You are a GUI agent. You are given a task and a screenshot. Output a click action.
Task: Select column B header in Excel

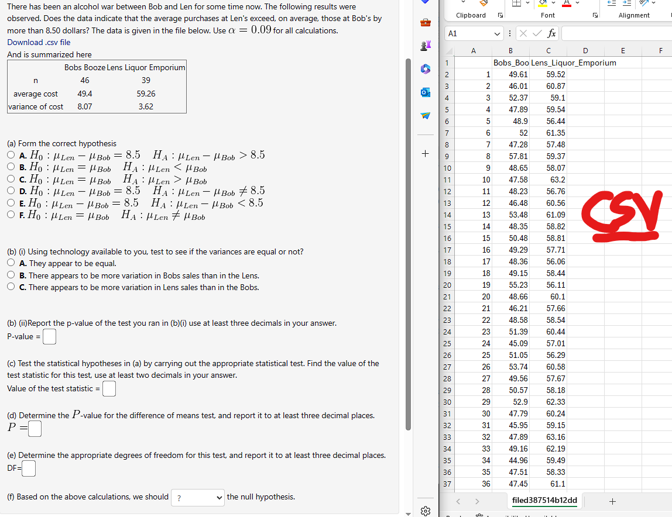[x=510, y=51]
